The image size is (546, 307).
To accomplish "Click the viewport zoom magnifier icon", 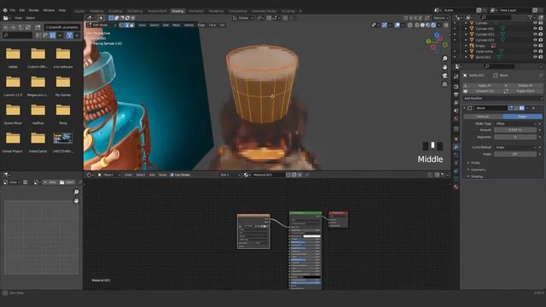I will [444, 59].
